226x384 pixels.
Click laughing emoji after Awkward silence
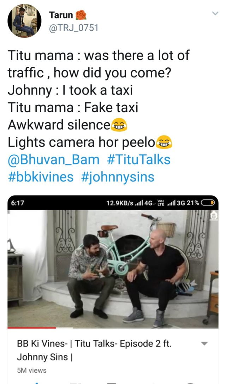pos(119,125)
